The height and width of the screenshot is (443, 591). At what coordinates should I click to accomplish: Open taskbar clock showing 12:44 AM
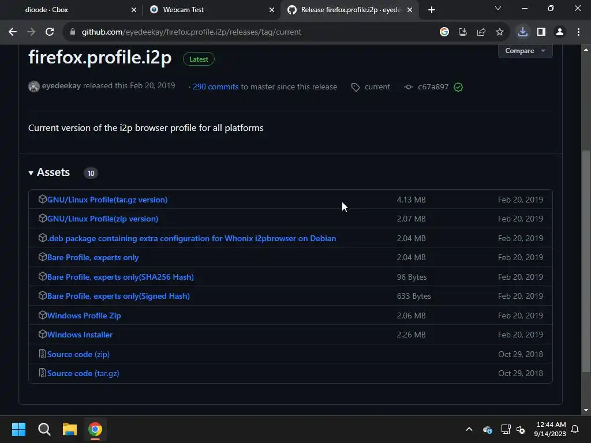(x=550, y=429)
